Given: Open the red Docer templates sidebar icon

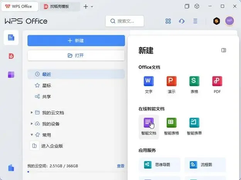Looking at the screenshot, I should coord(11,56).
